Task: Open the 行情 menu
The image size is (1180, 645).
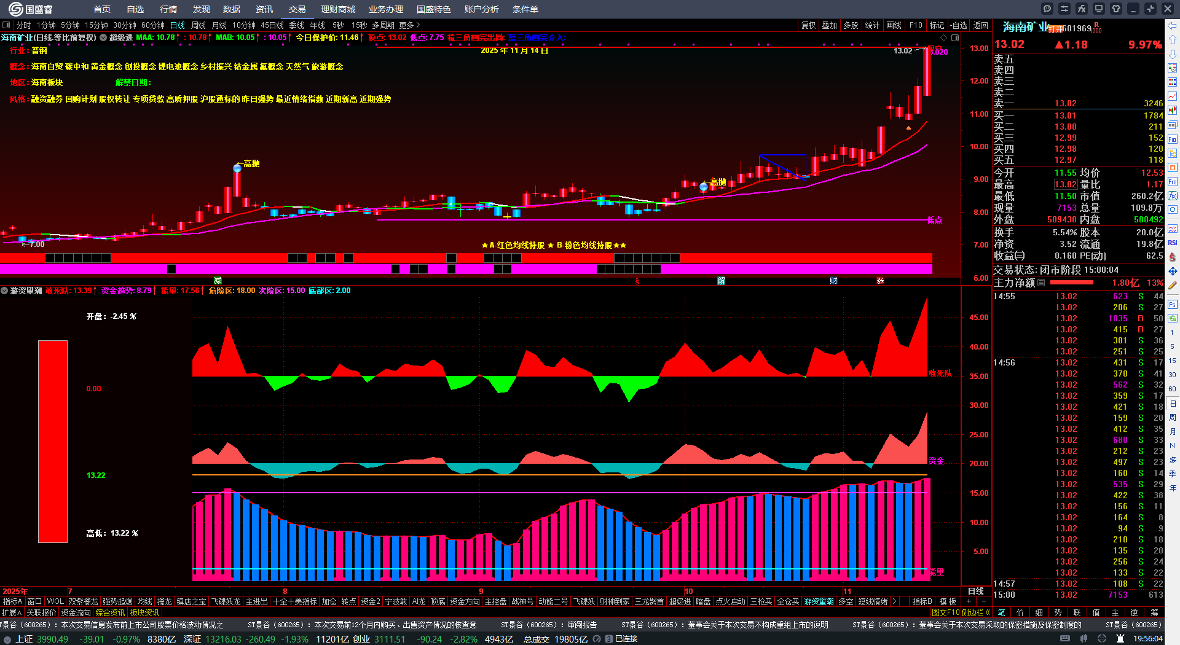Action: 168,9
